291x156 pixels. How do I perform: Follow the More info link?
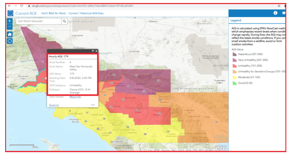pyautogui.click(x=75, y=97)
